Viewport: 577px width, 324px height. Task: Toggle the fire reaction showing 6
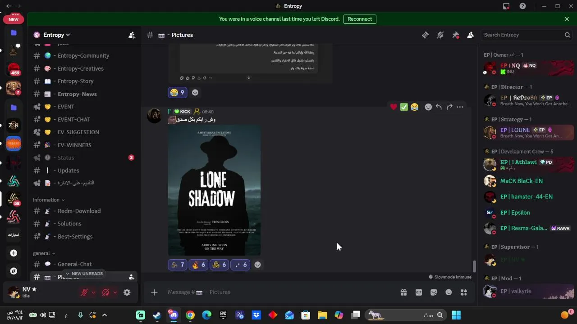point(198,265)
